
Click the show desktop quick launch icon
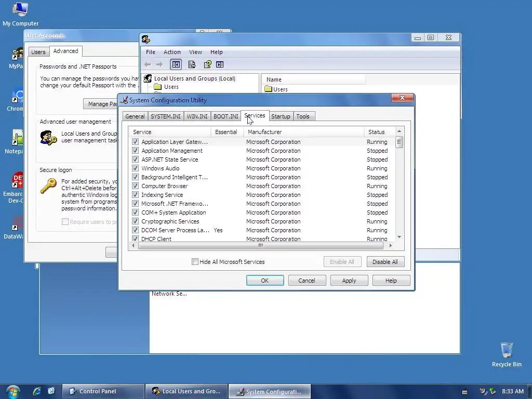tap(51, 391)
